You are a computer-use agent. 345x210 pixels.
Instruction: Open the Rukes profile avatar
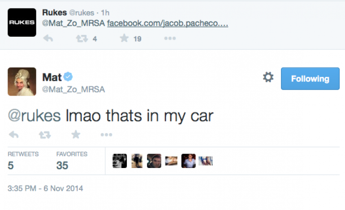(22, 22)
